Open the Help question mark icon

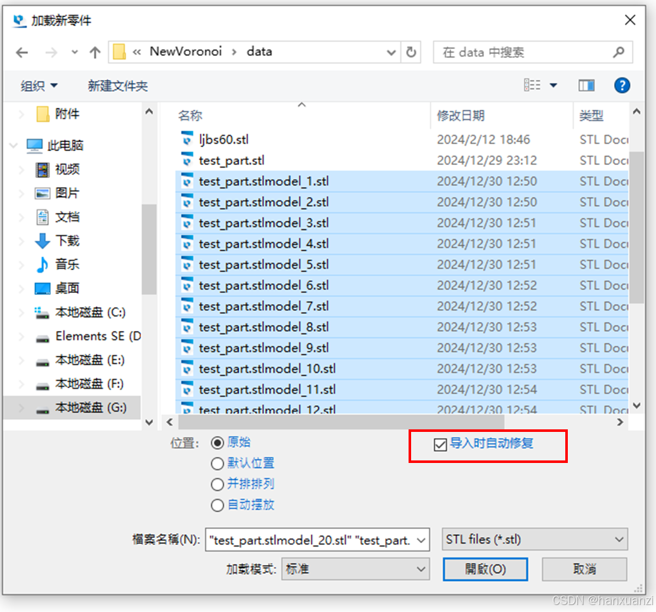pyautogui.click(x=622, y=85)
